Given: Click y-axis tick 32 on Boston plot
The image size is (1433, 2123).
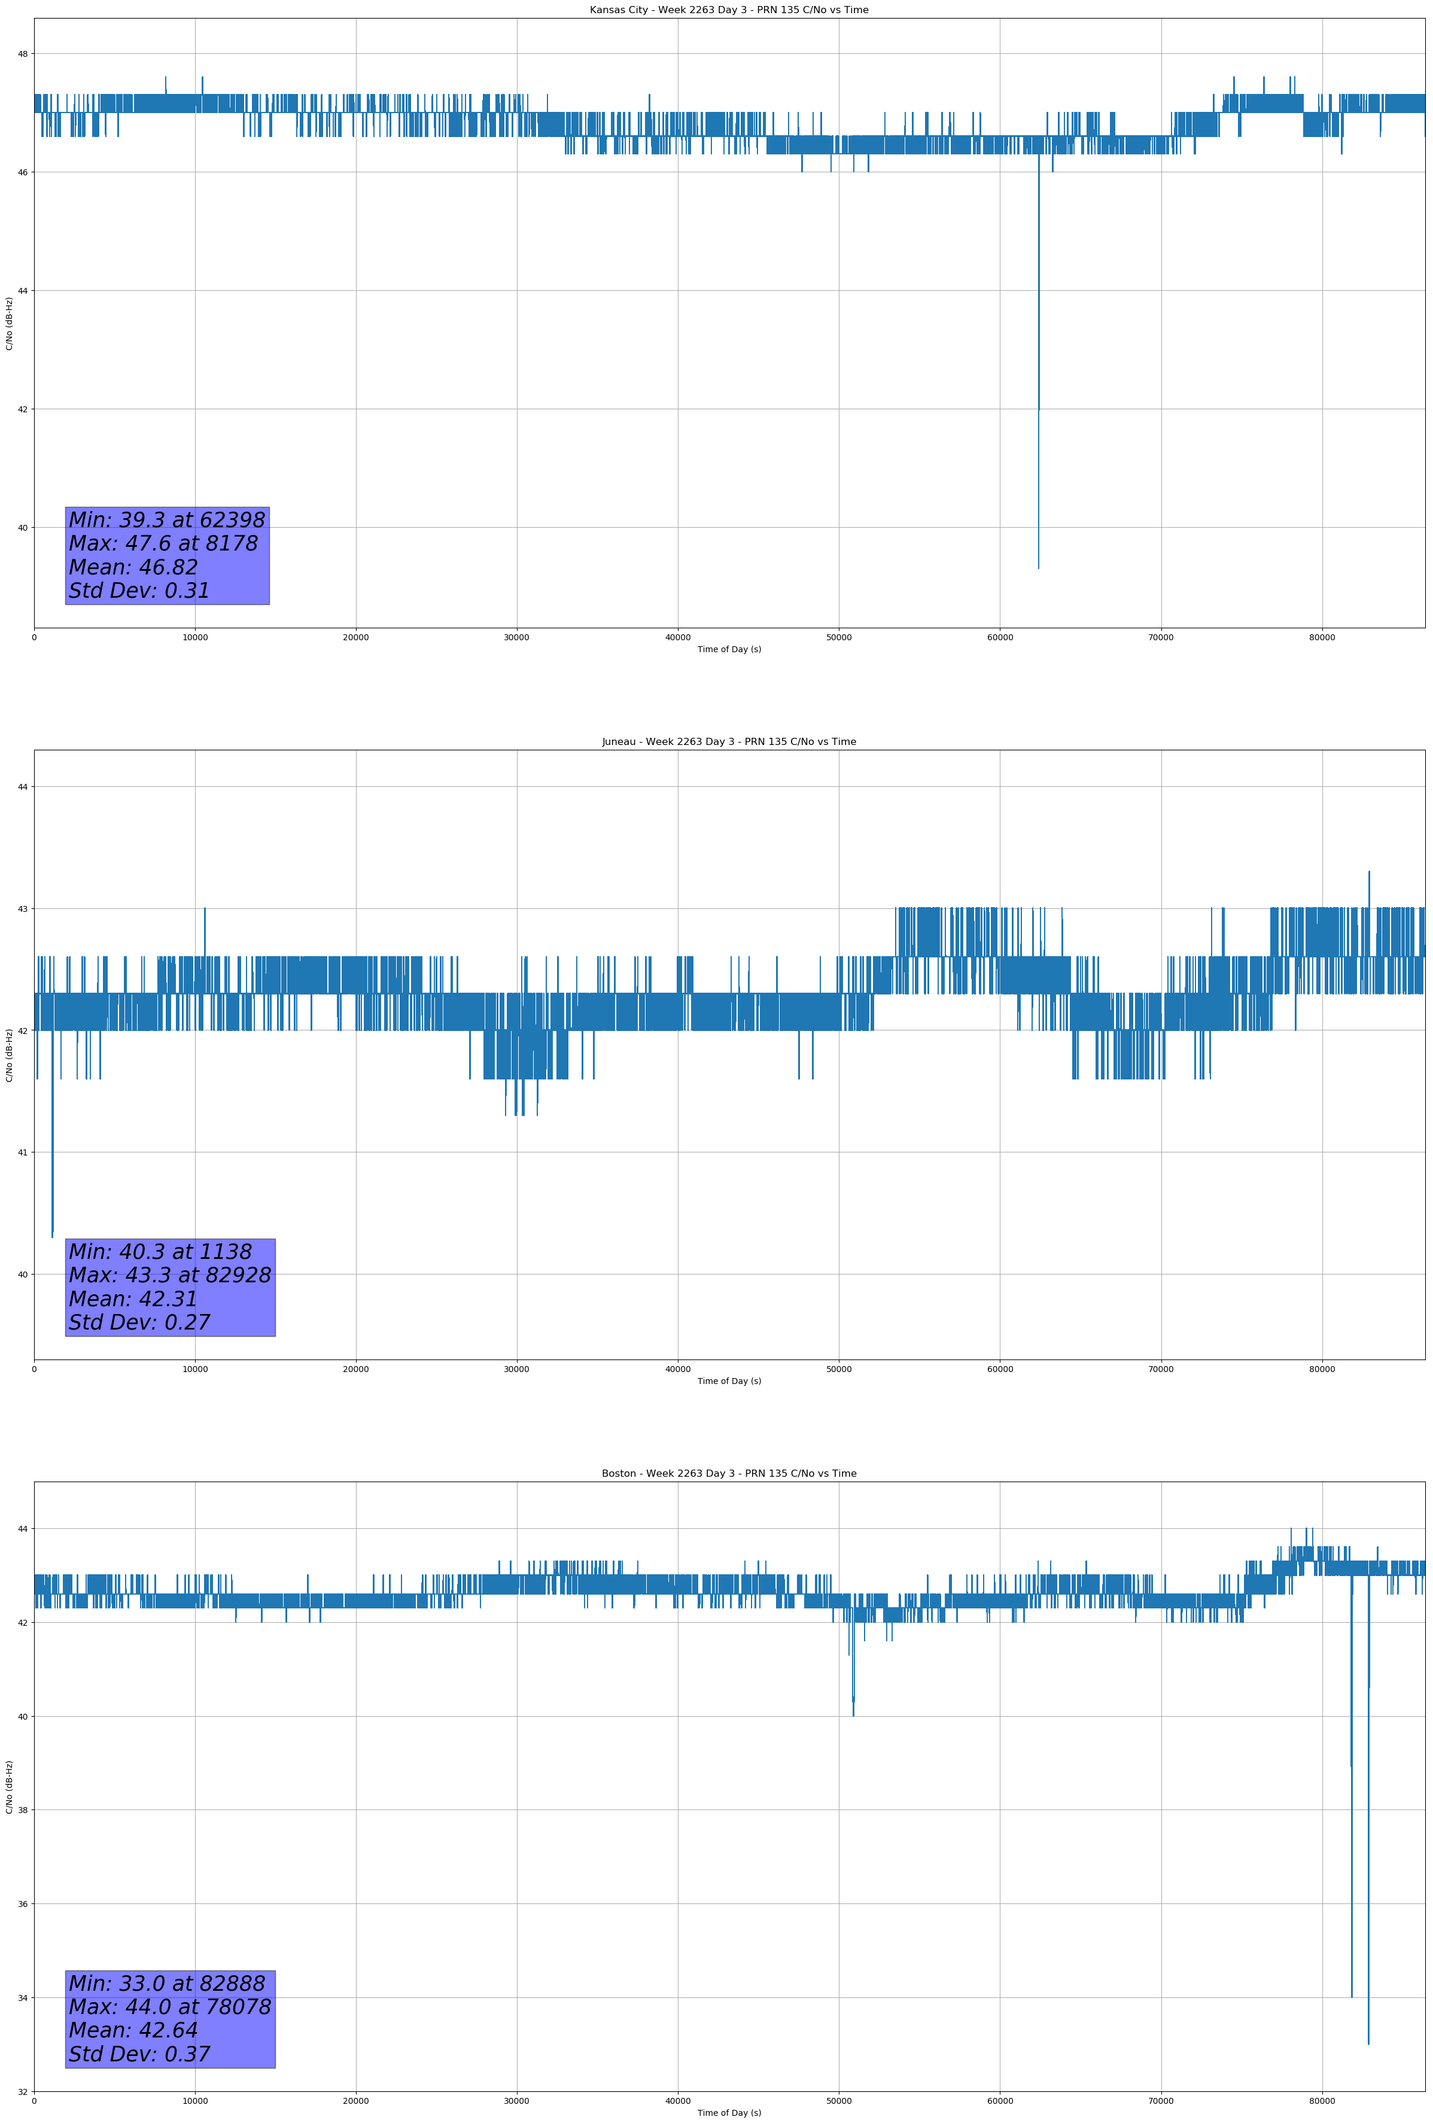Looking at the screenshot, I should (23, 2092).
